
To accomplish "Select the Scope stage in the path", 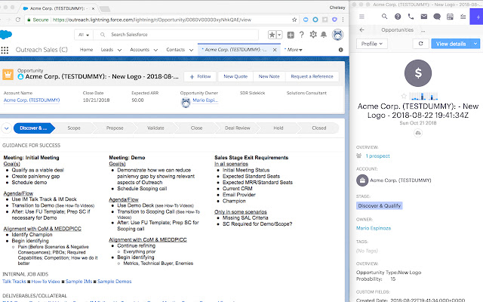I will click(74, 128).
